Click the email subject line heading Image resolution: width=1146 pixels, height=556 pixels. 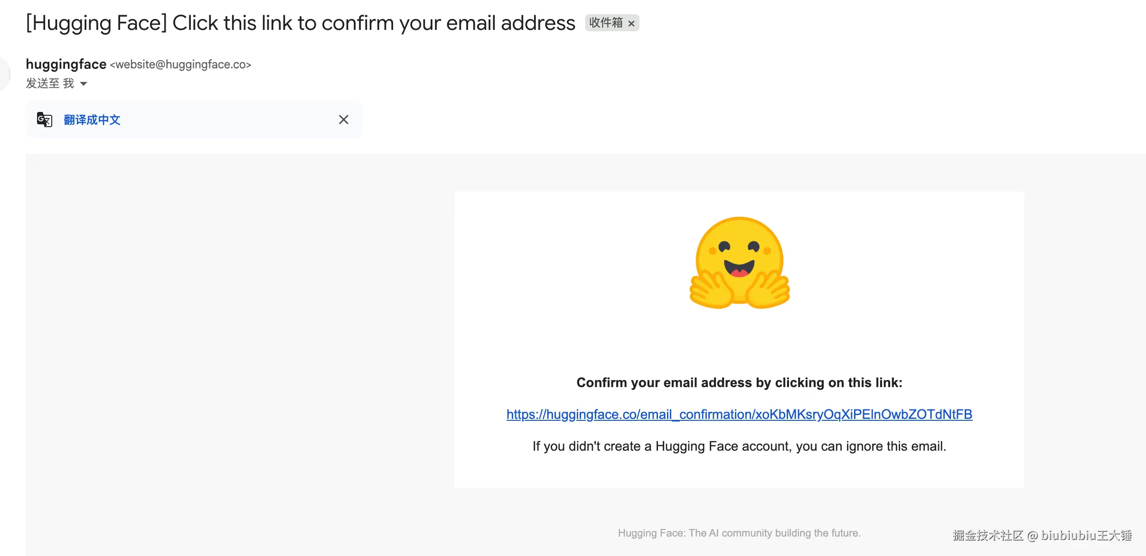300,23
